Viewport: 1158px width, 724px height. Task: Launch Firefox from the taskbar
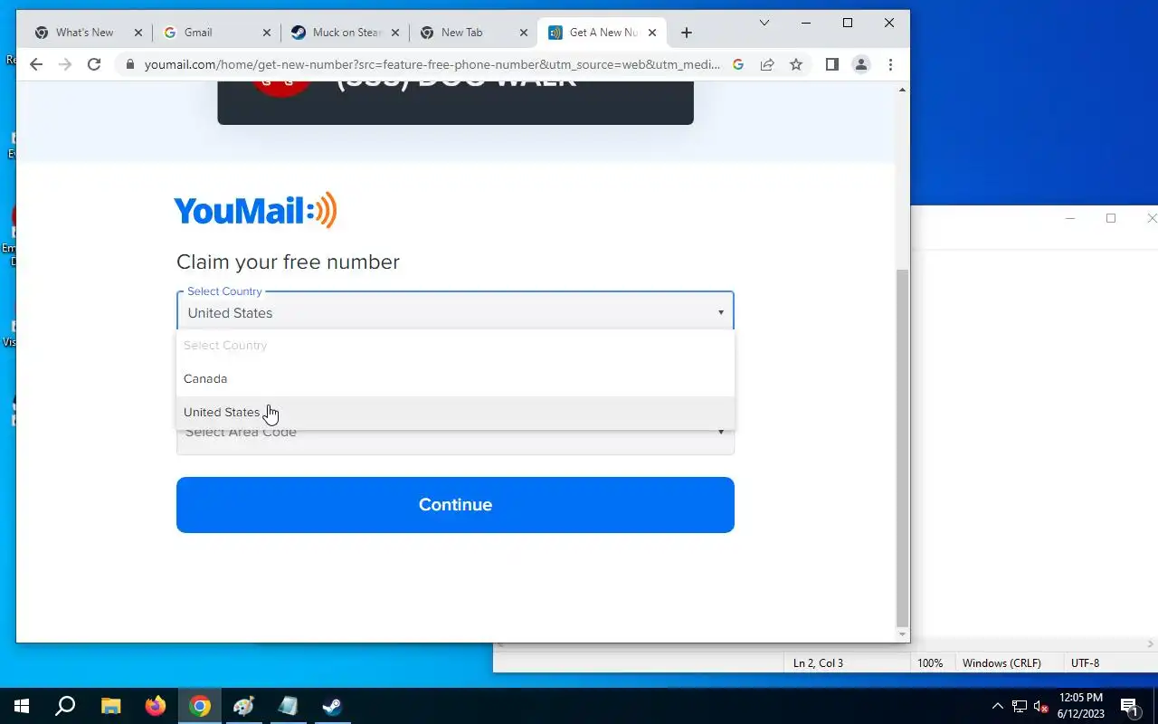click(156, 706)
